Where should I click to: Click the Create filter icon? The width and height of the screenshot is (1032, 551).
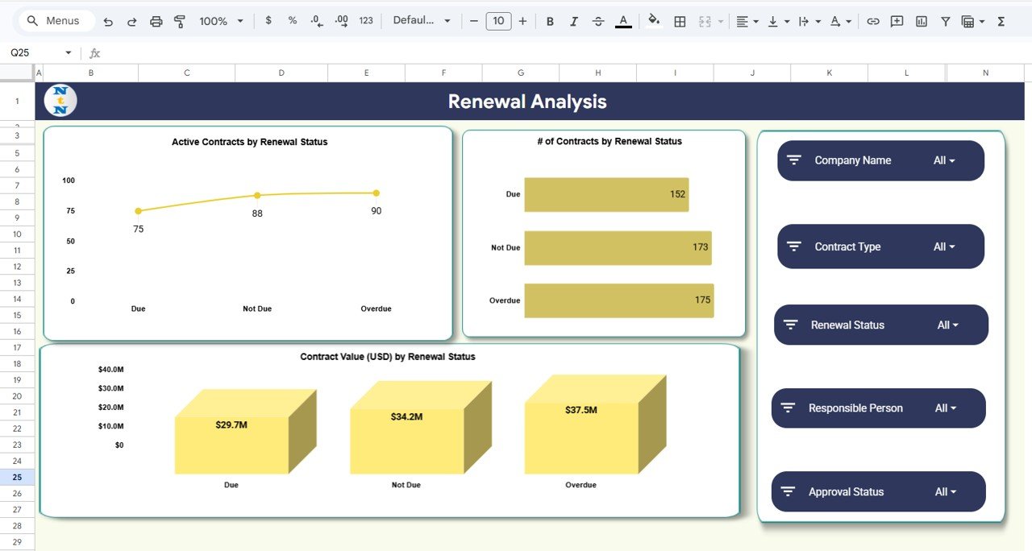pyautogui.click(x=945, y=21)
